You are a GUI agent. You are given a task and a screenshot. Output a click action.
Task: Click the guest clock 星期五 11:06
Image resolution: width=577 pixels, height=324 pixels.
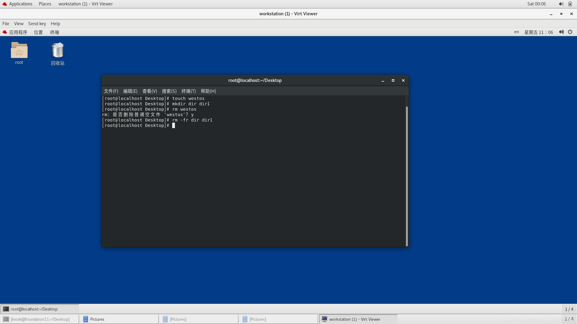(539, 32)
